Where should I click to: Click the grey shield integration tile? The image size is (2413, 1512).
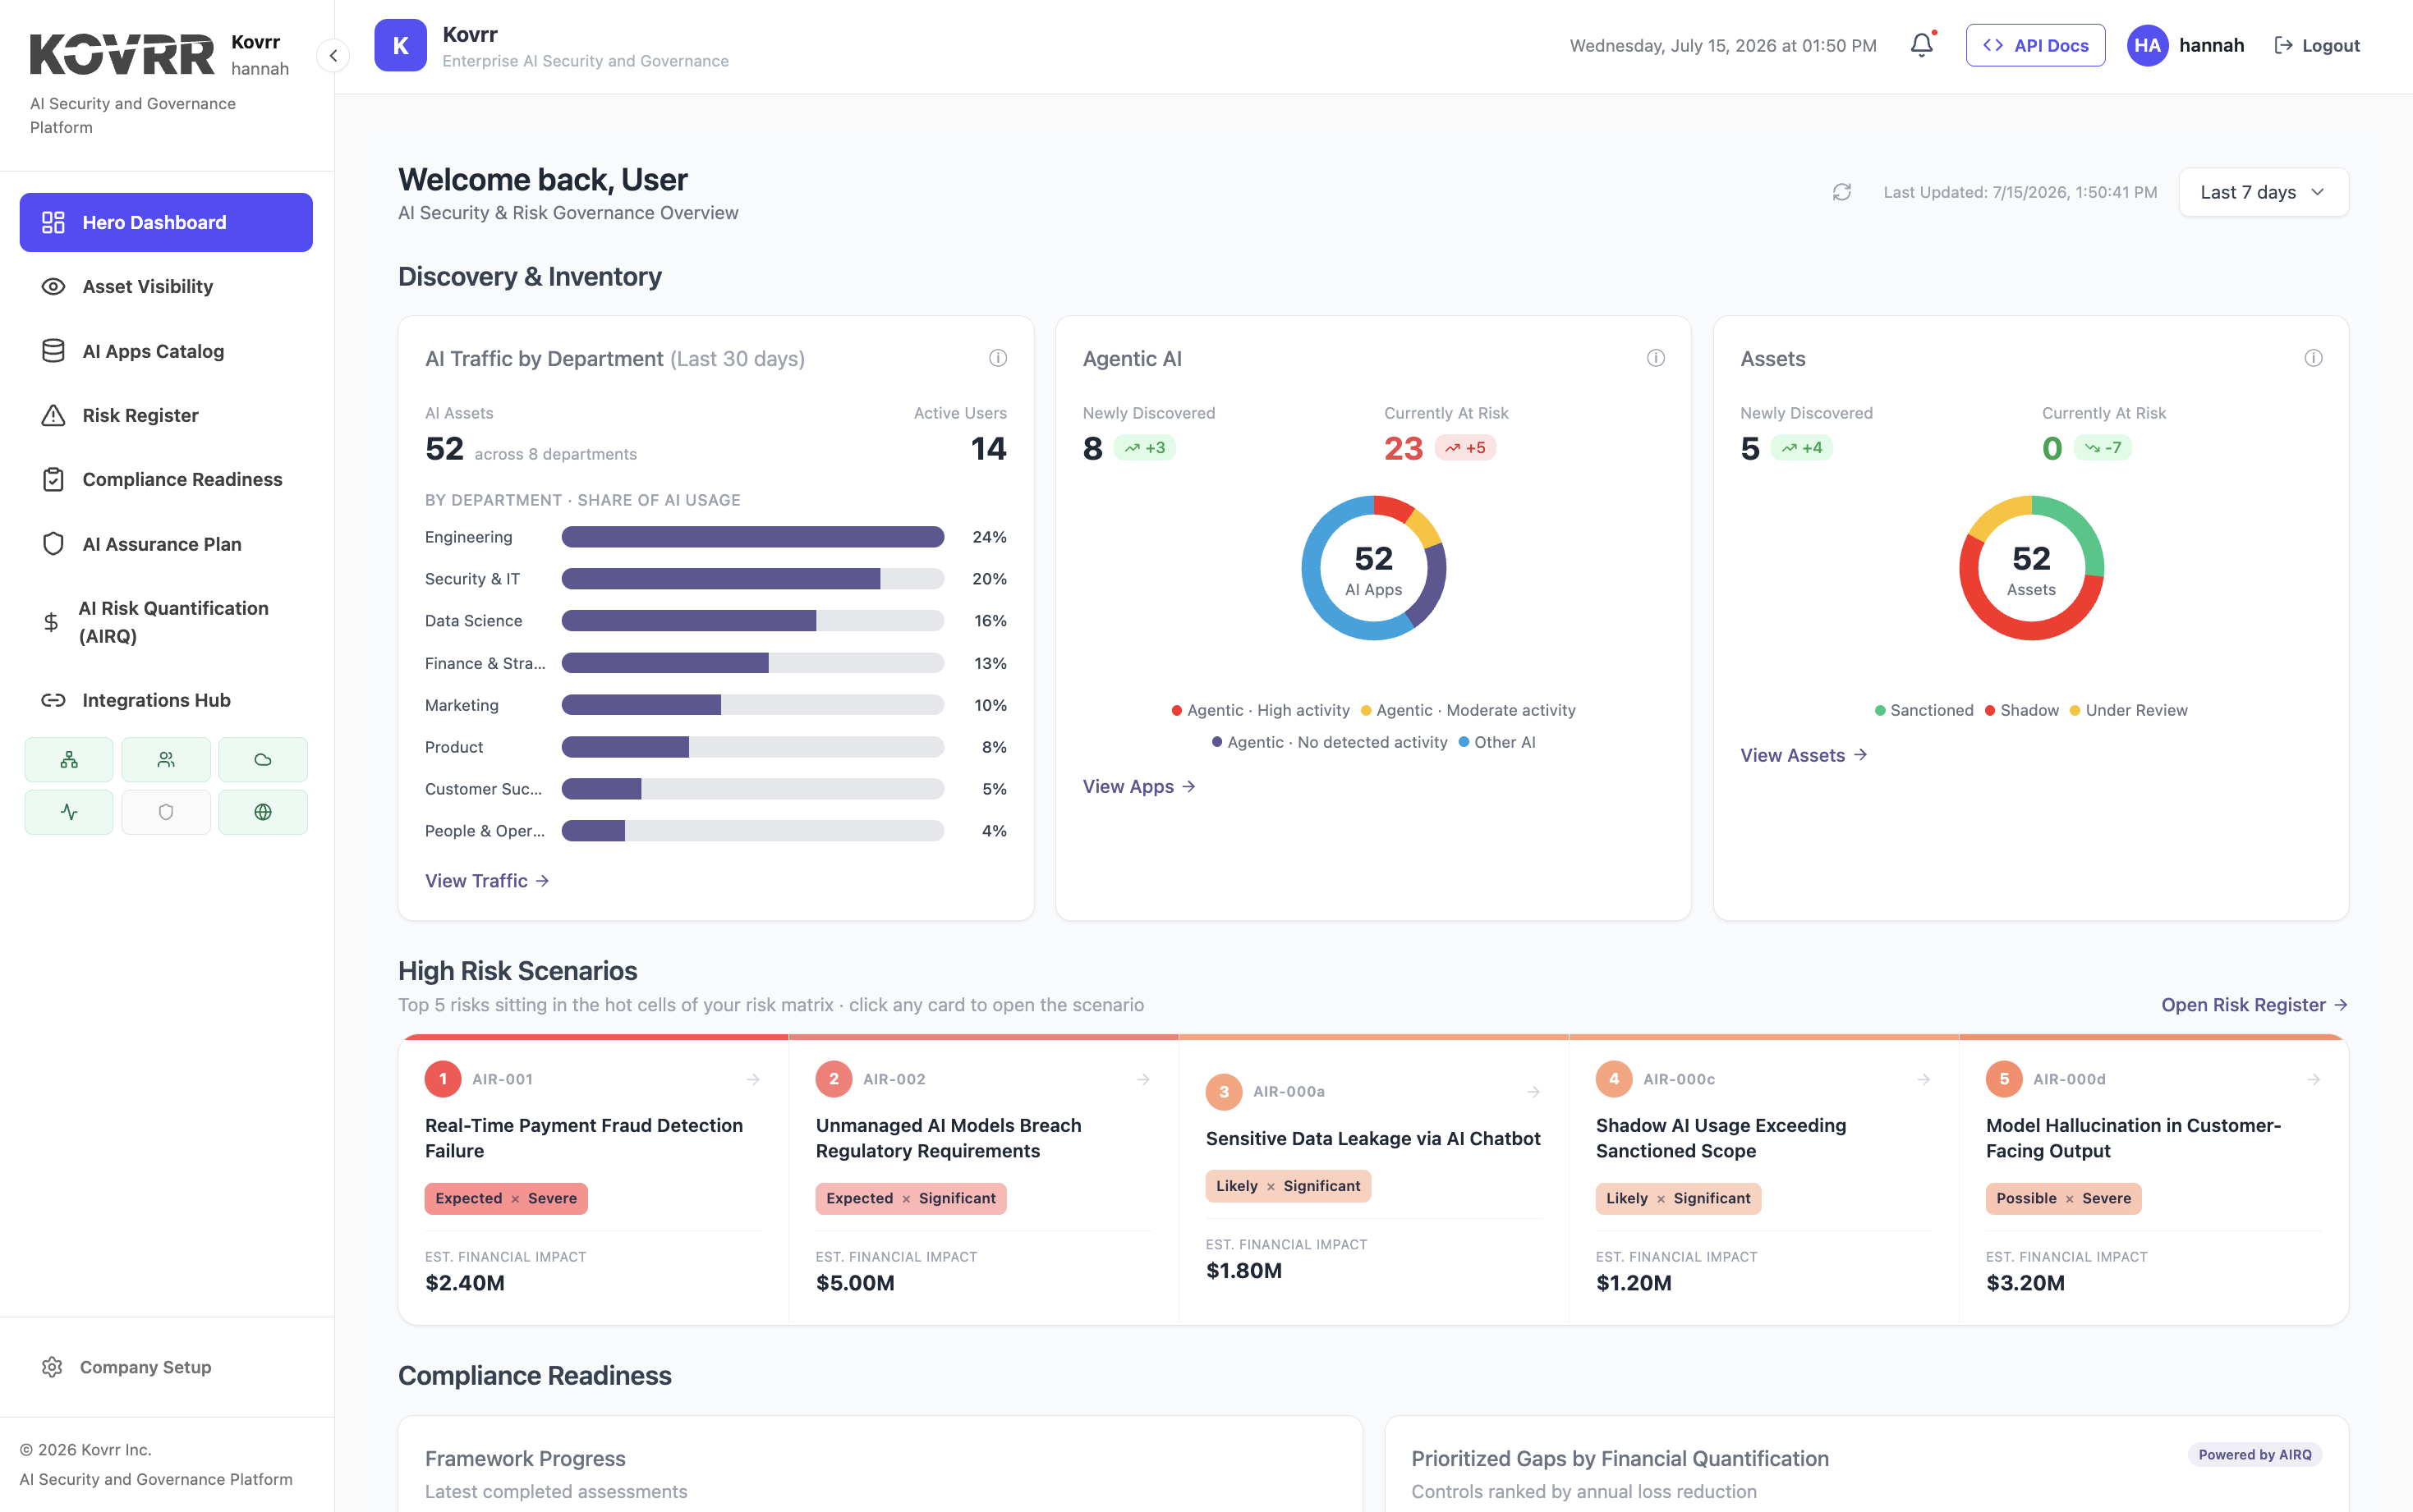click(166, 812)
